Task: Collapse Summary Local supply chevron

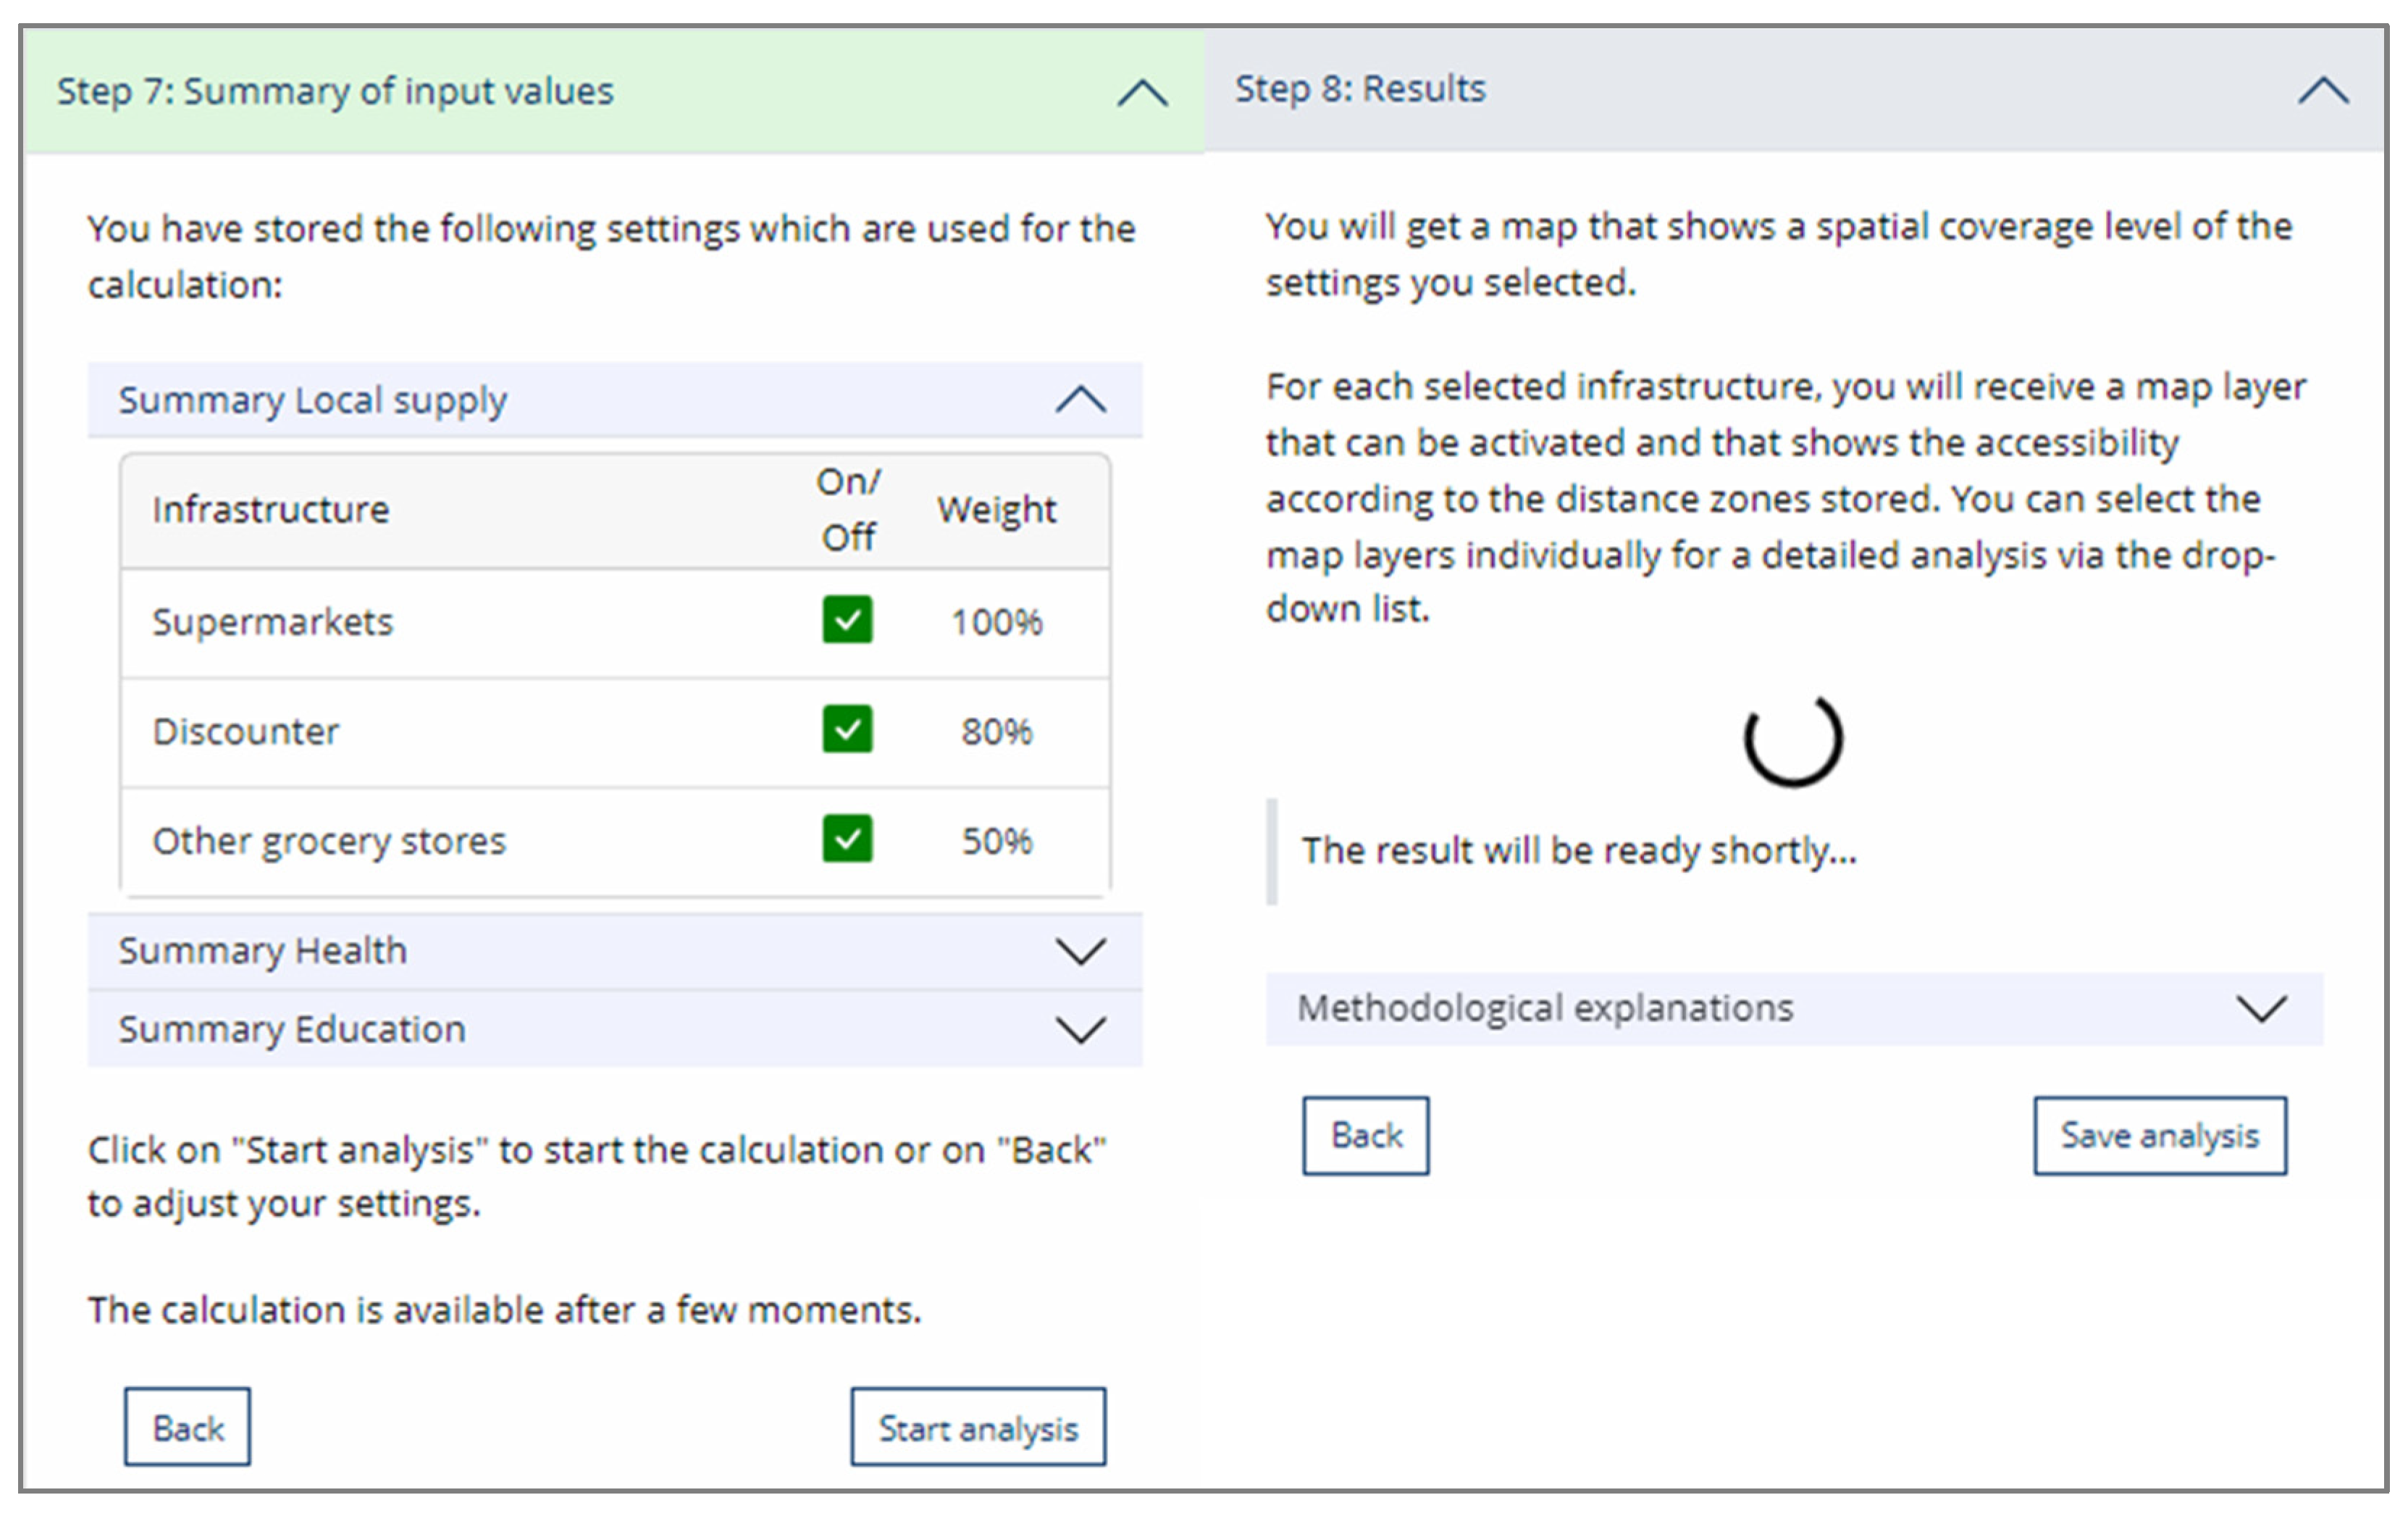Action: [x=1080, y=400]
